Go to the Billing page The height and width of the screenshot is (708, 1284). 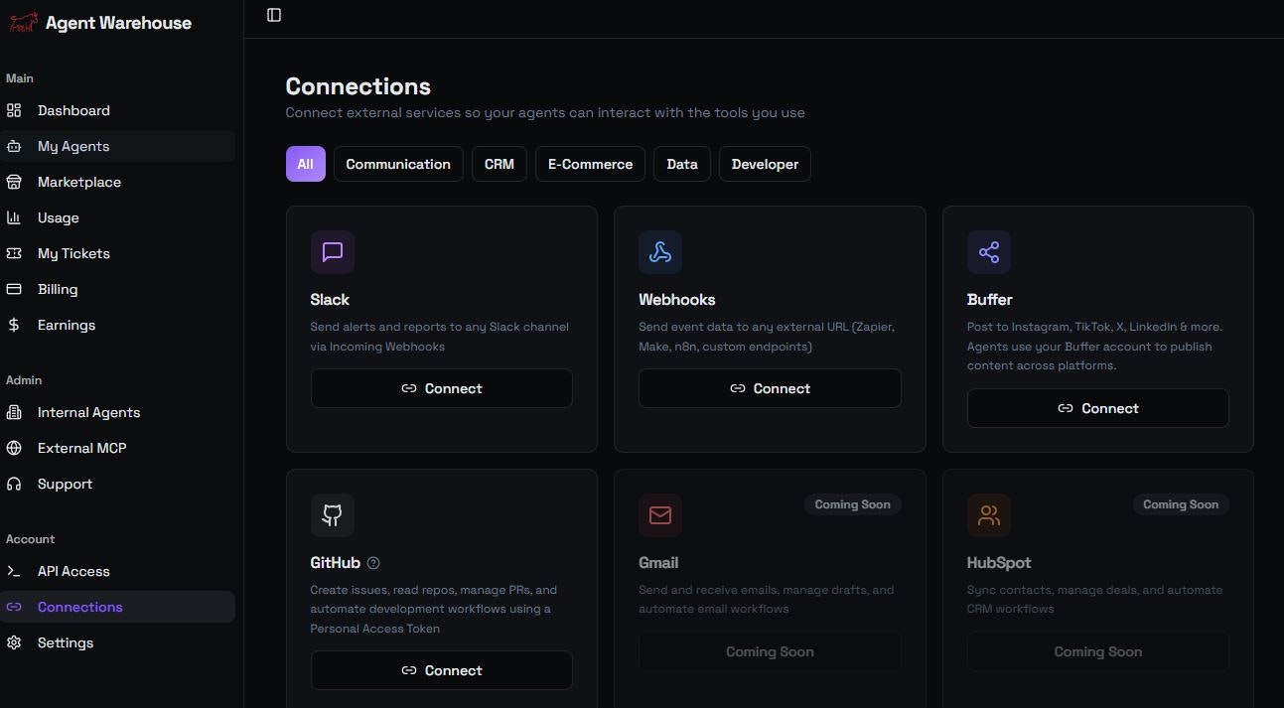tap(117, 289)
